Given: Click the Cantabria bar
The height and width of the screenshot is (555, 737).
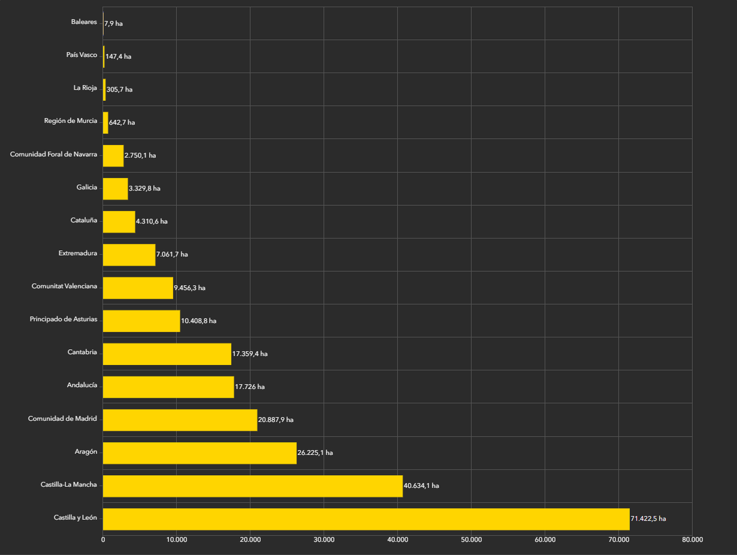Looking at the screenshot, I should click(x=167, y=354).
